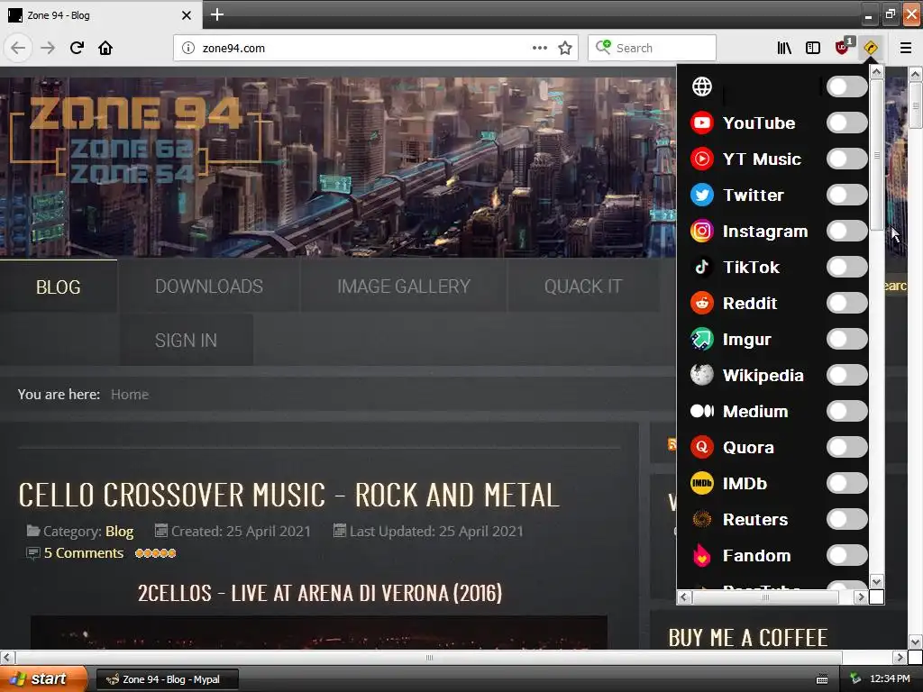Enable the Medium redirect toggle
923x692 pixels.
click(846, 411)
